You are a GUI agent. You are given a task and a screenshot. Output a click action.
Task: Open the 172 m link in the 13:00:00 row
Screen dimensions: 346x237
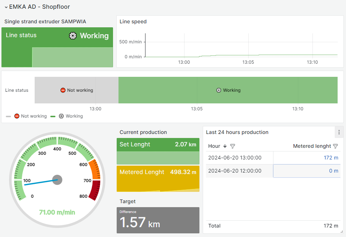pyautogui.click(x=331, y=158)
